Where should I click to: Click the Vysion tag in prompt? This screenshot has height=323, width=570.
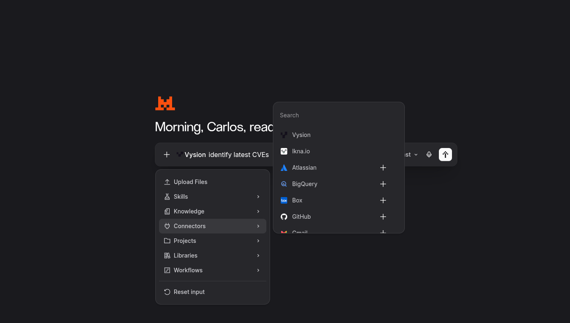(191, 155)
